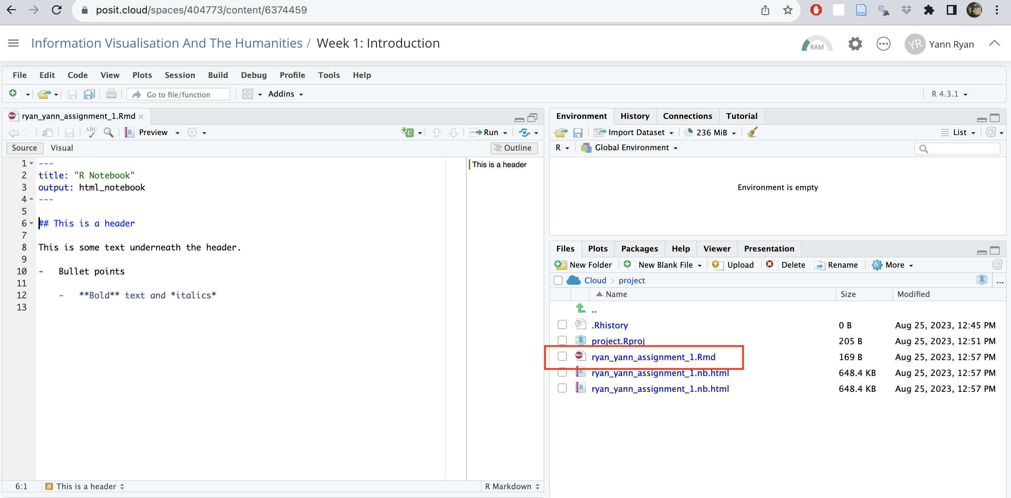Click the RAM usage gauge icon
This screenshot has width=1011, height=498.
point(816,44)
